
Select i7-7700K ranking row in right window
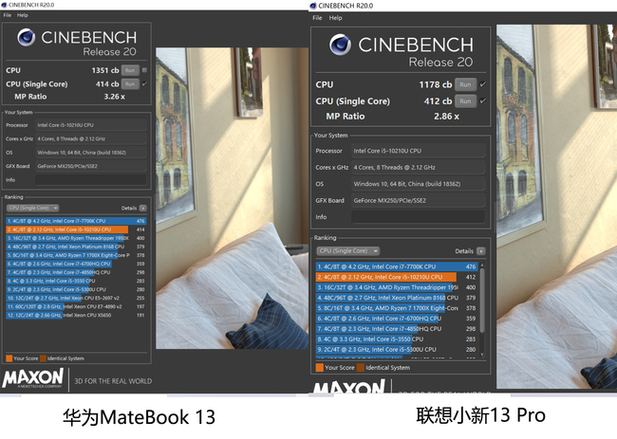397,266
